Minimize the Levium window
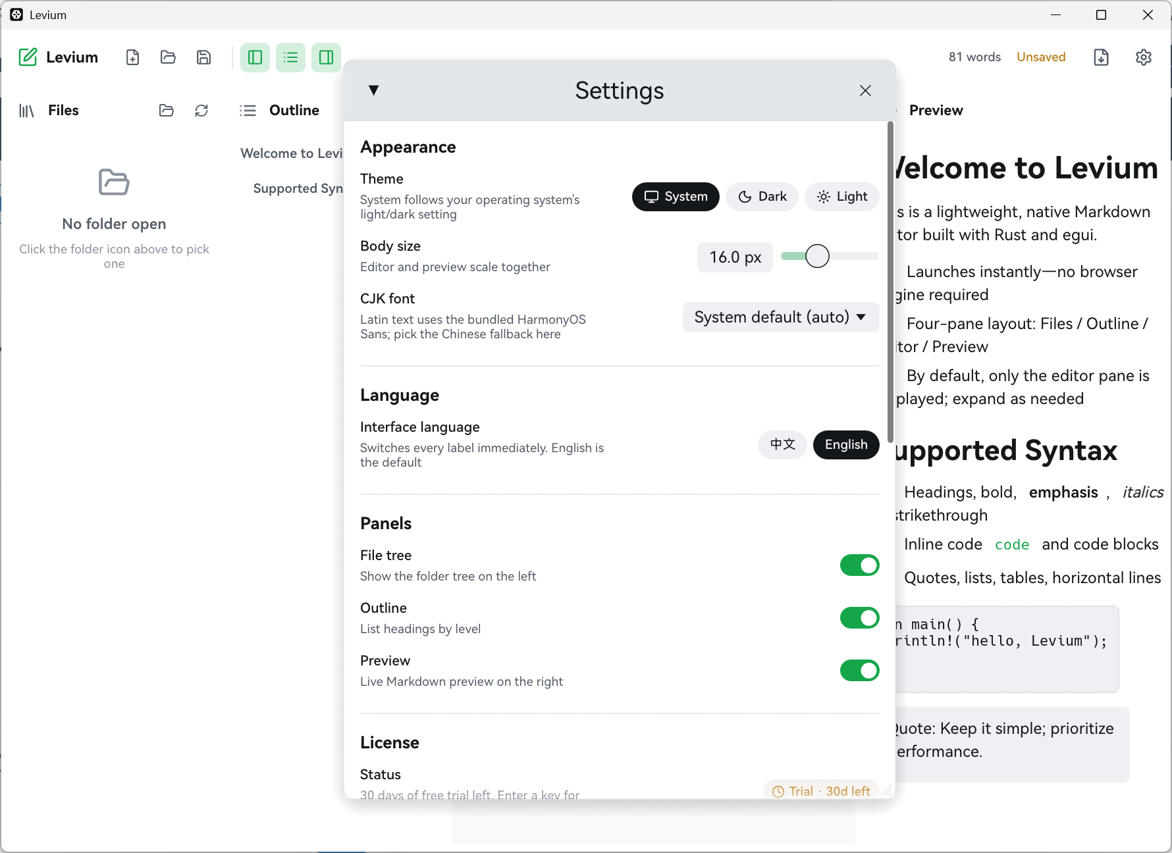This screenshot has width=1172, height=853. click(1056, 14)
